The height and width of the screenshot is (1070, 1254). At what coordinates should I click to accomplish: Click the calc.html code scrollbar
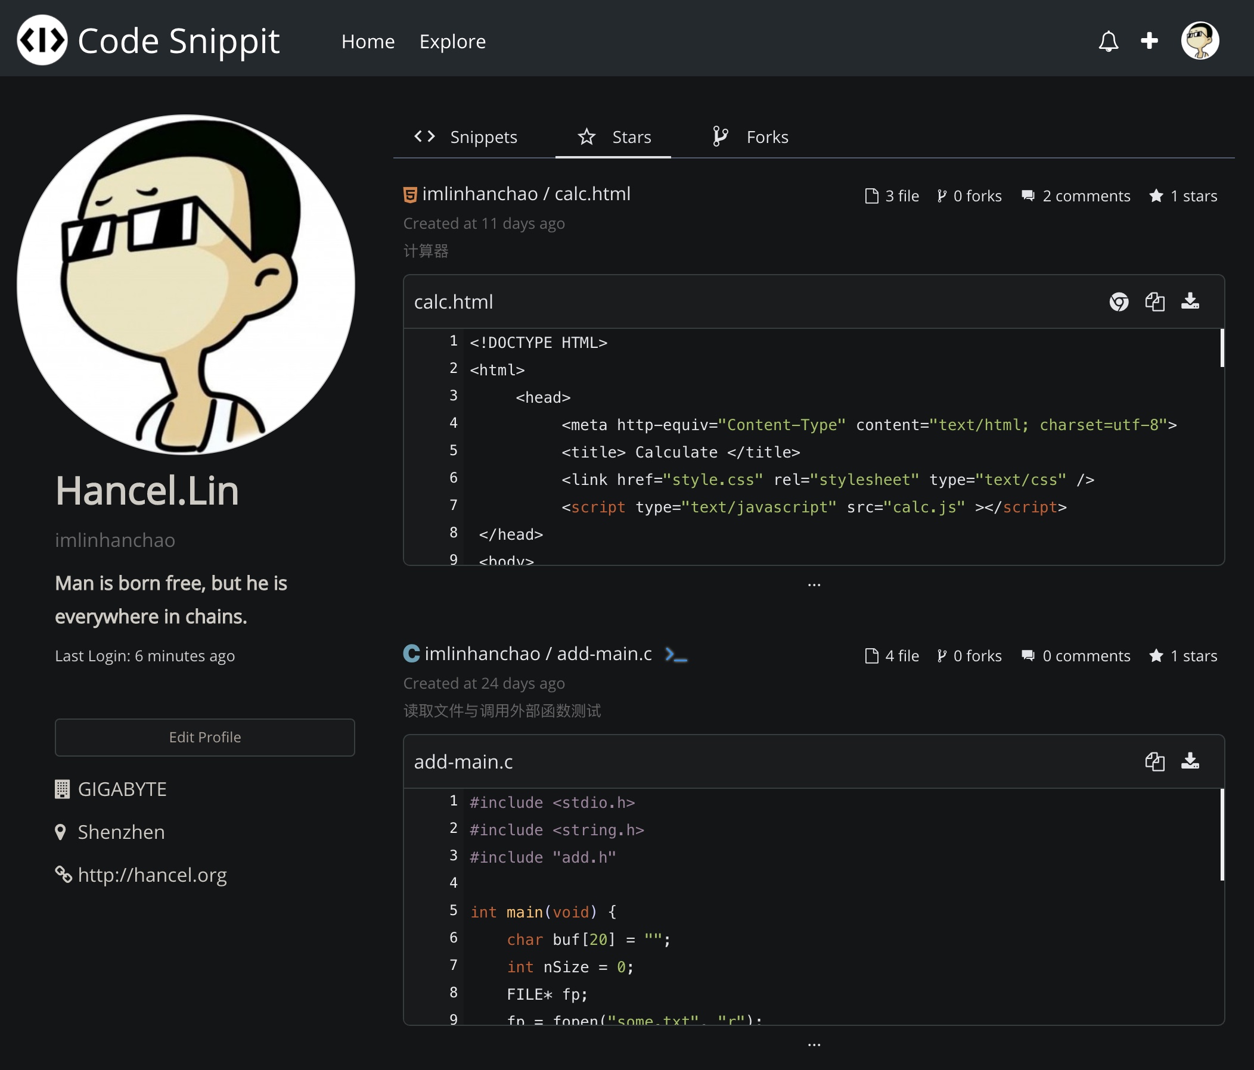point(1222,349)
